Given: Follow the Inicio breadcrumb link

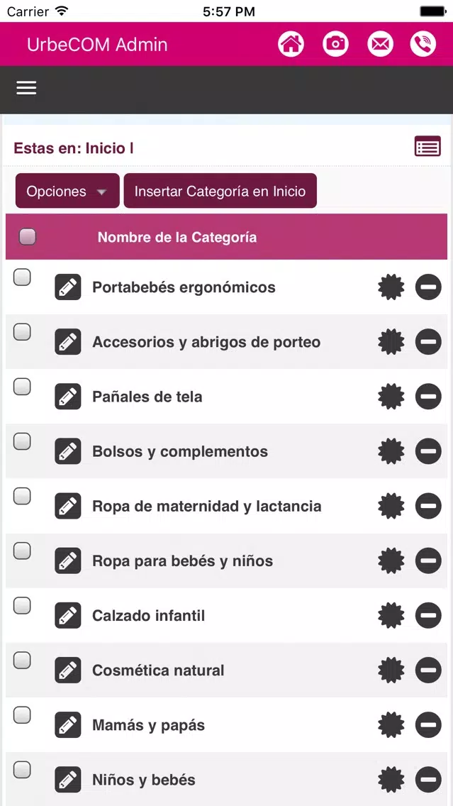Looking at the screenshot, I should 106,148.
